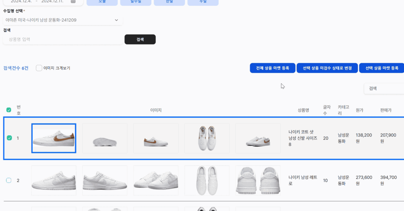Select row 1's side-view shoe with brown swoosh thumbnail

pyautogui.click(x=54, y=138)
